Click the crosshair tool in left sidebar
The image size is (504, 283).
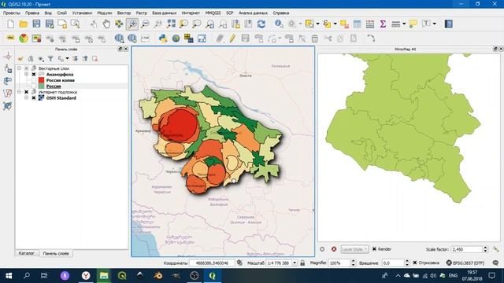click(x=8, y=57)
